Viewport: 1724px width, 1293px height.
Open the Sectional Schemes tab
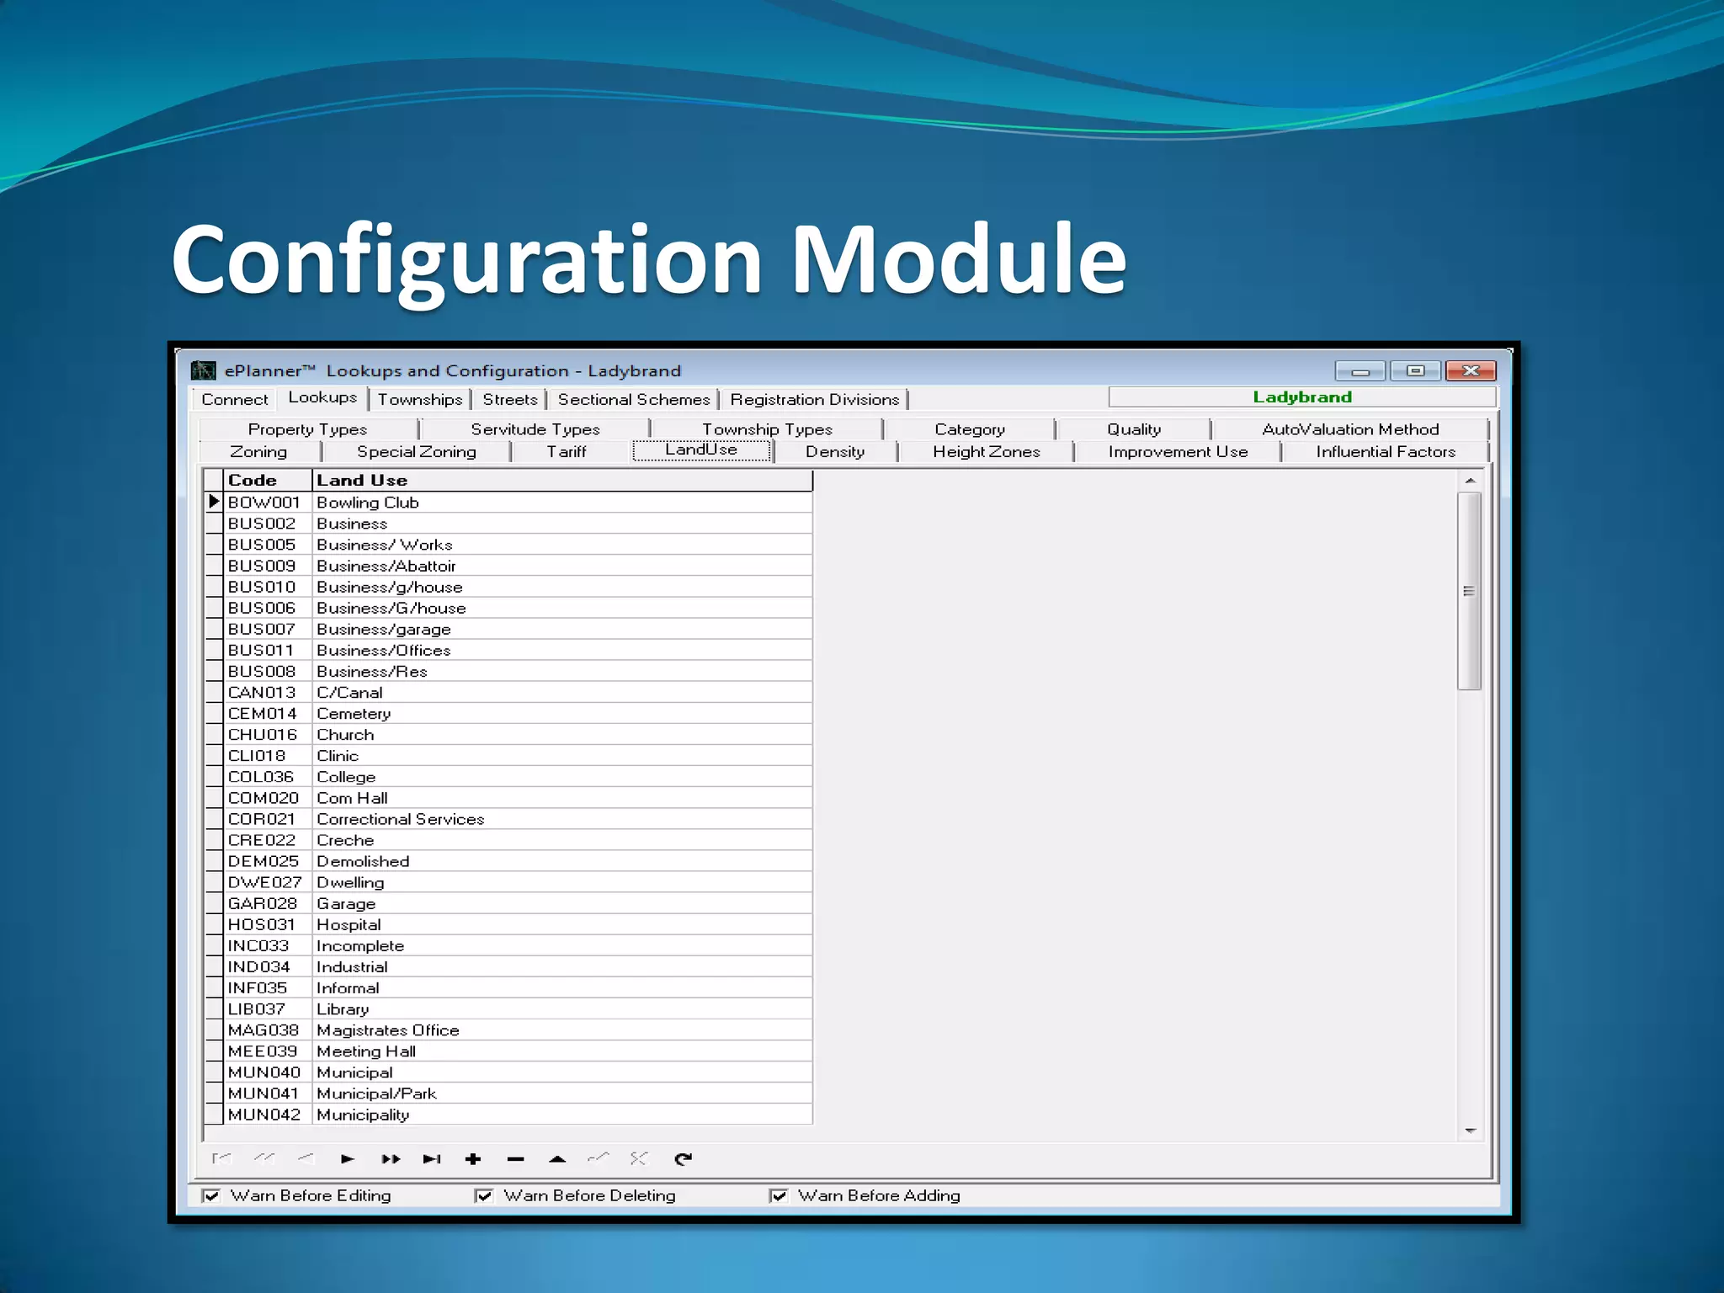634,399
